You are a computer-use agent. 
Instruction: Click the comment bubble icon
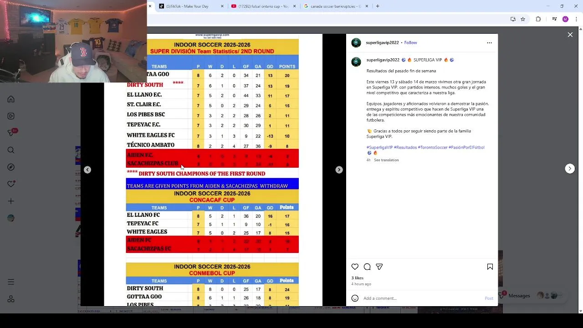(x=367, y=266)
